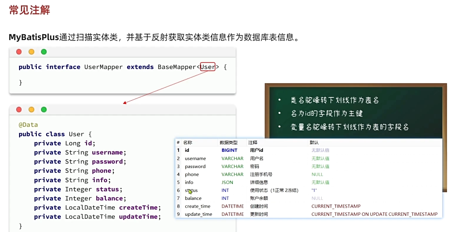Click the 'password' field in code
The image size is (460, 232).
pos(107,162)
